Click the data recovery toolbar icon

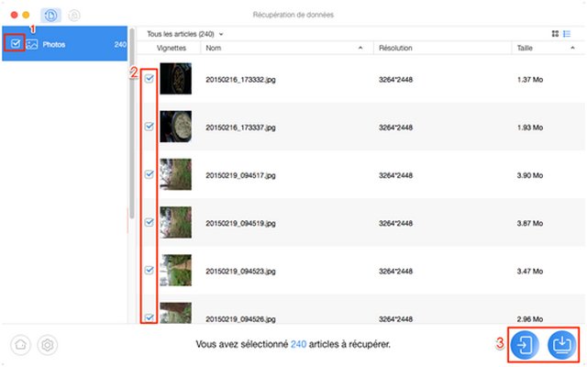coord(51,16)
